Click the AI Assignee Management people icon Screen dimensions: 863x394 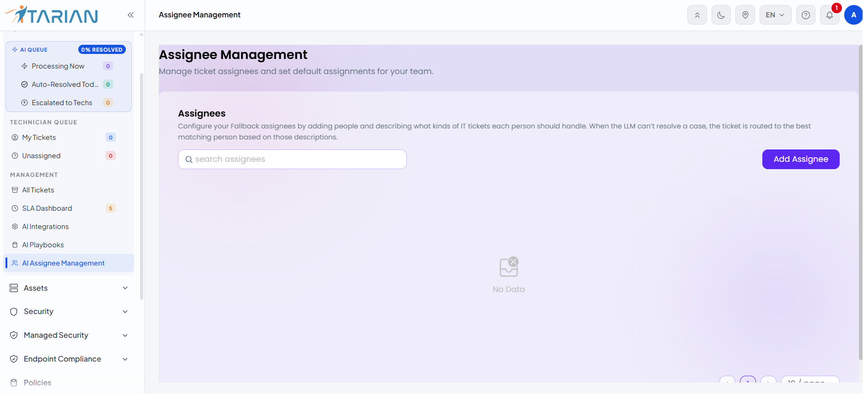point(15,263)
